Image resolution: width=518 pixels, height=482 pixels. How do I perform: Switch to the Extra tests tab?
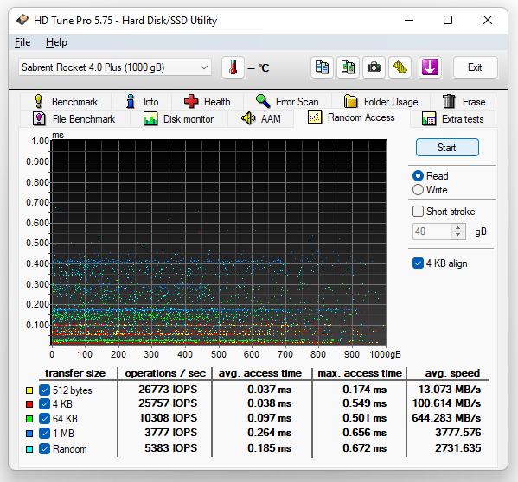pos(453,118)
